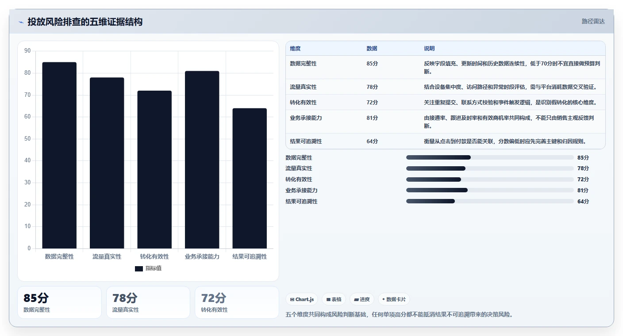623x336 pixels.
Task: Click the 64分 label after progress bar
Action: (583, 202)
